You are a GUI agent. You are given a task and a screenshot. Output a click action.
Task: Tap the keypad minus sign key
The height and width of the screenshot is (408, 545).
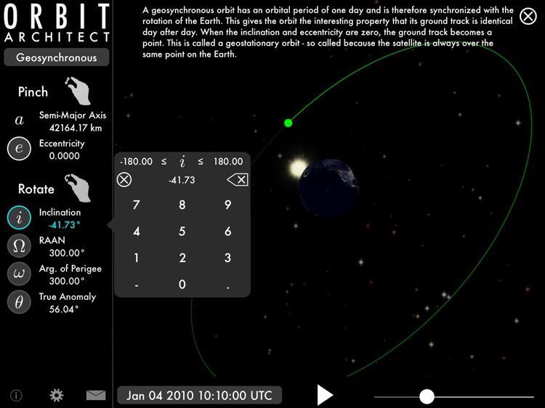point(137,285)
